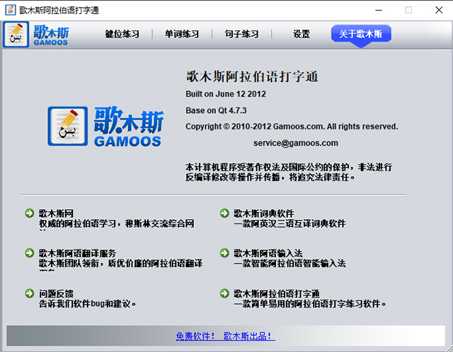Image resolution: width=453 pixels, height=352 pixels.
Task: Click the service@gamoos.com email text
Action: click(x=296, y=143)
